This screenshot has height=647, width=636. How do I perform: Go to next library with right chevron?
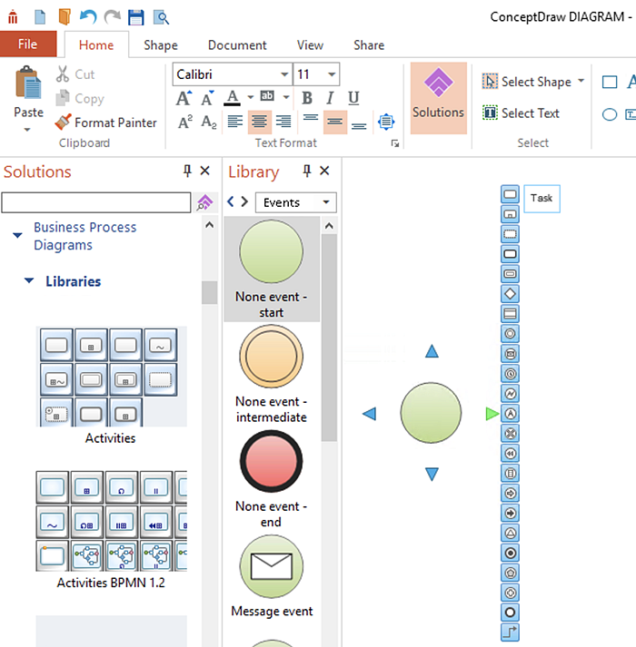point(244,201)
